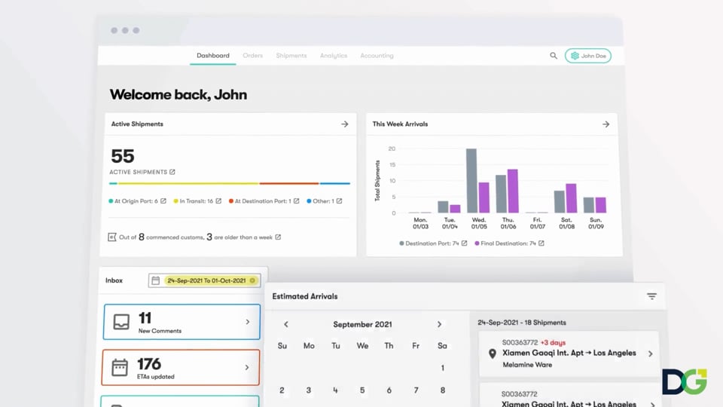Click the September 2021 month label

(362, 324)
